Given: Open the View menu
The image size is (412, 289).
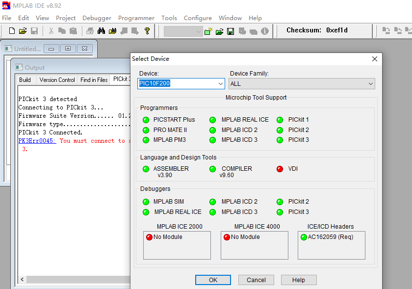Looking at the screenshot, I should (42, 18).
